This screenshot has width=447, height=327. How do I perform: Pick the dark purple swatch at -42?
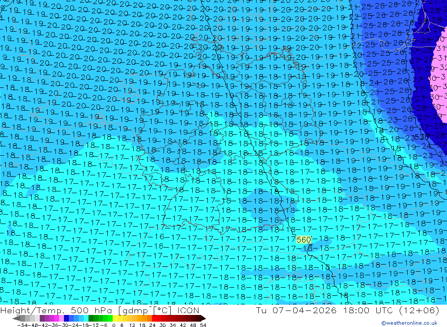42,319
